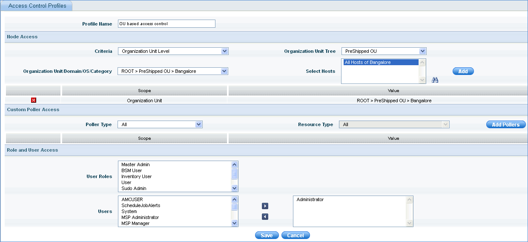The height and width of the screenshot is (242, 528).
Task: Save the access control profile
Action: point(267,235)
